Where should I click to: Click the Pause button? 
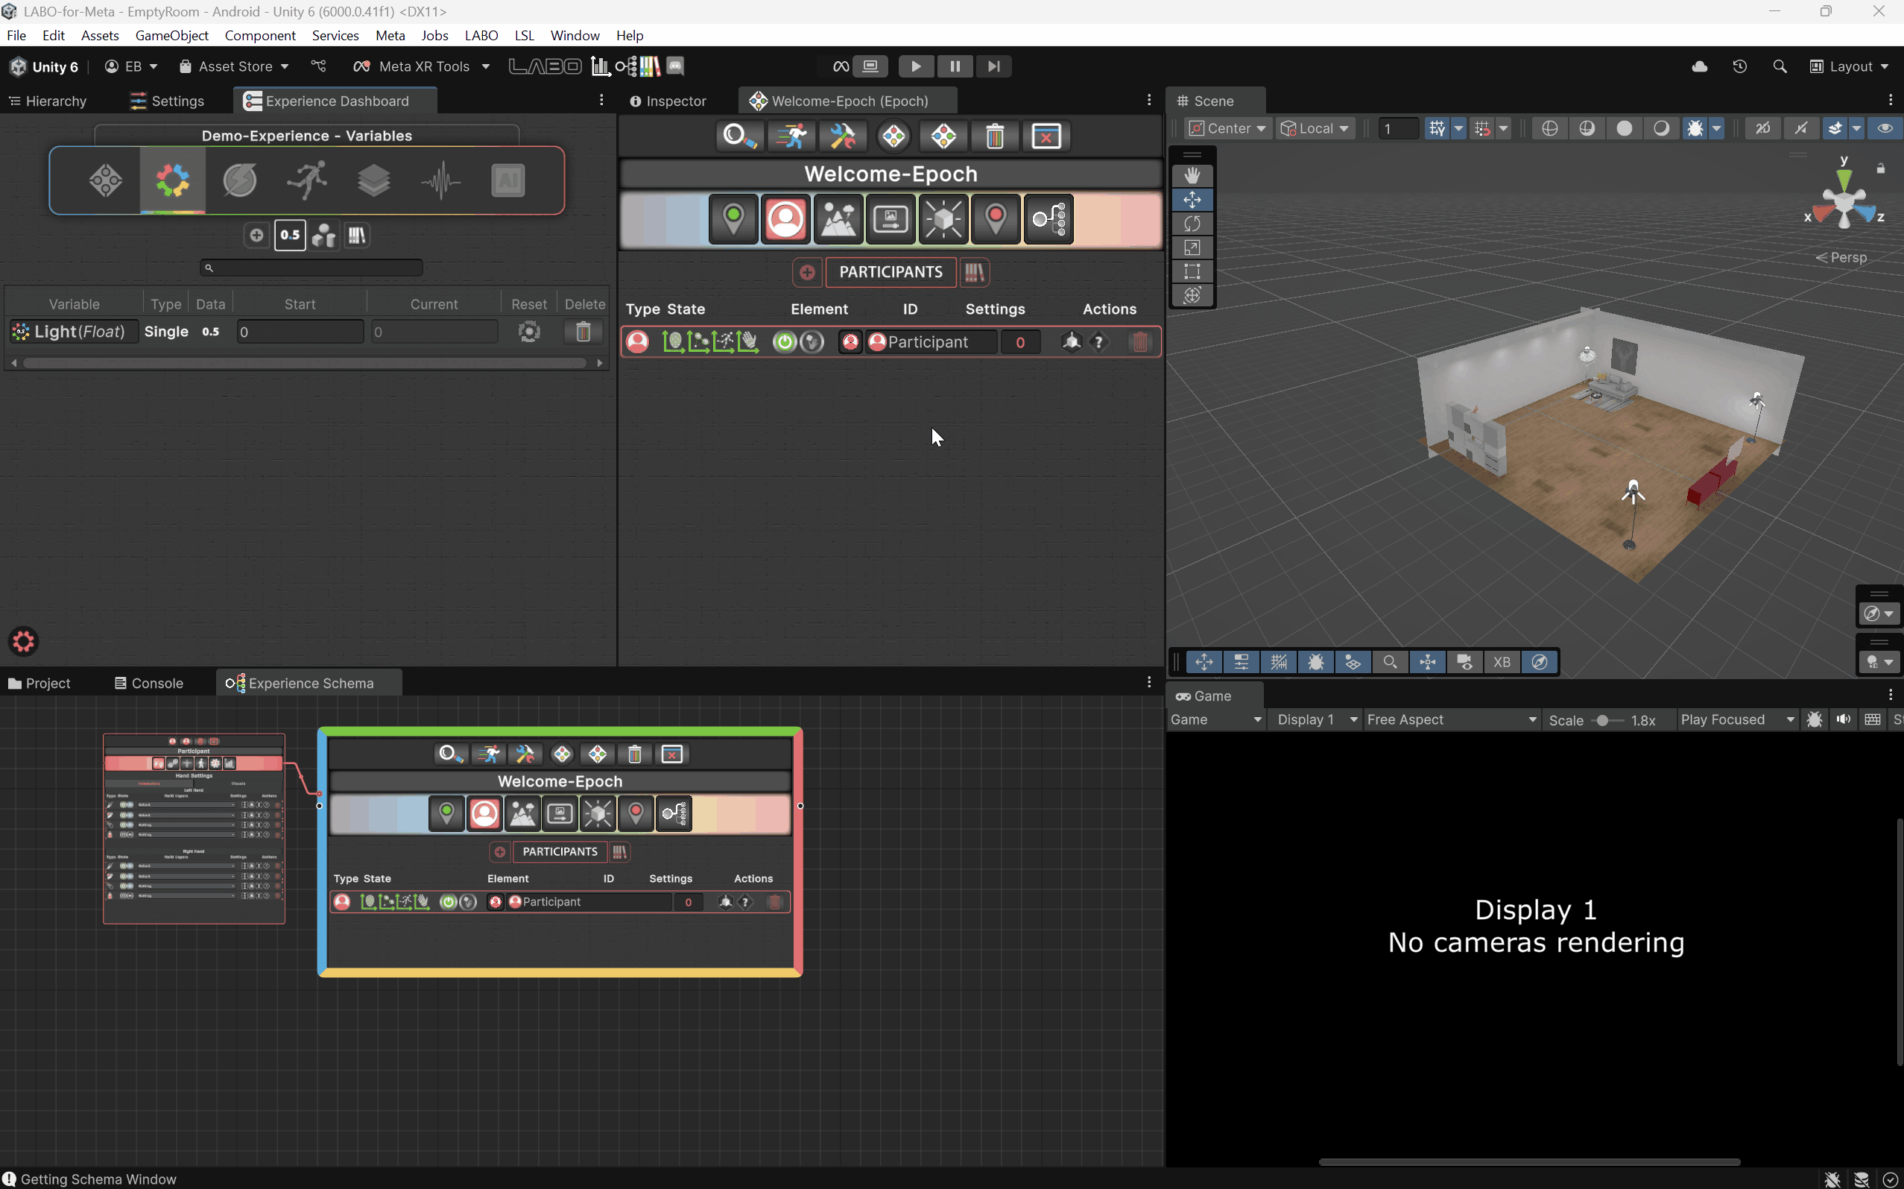(x=955, y=67)
